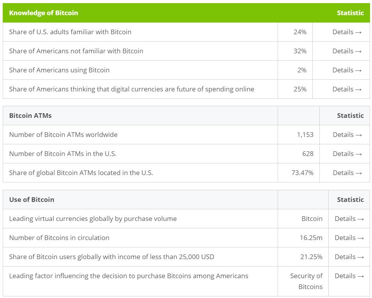This screenshot has height=298, width=372.
Task: Click the Bitcoin ATMs section header
Action: [x=30, y=116]
